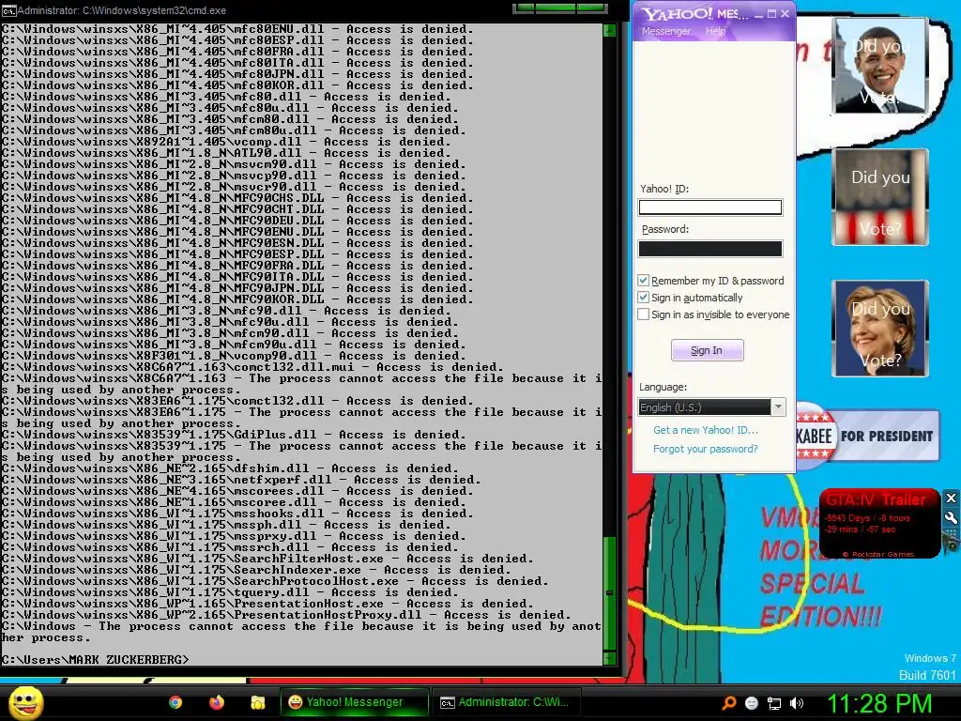Maximize the Yahoo! Messenger window
This screenshot has height=721, width=961.
[x=771, y=13]
